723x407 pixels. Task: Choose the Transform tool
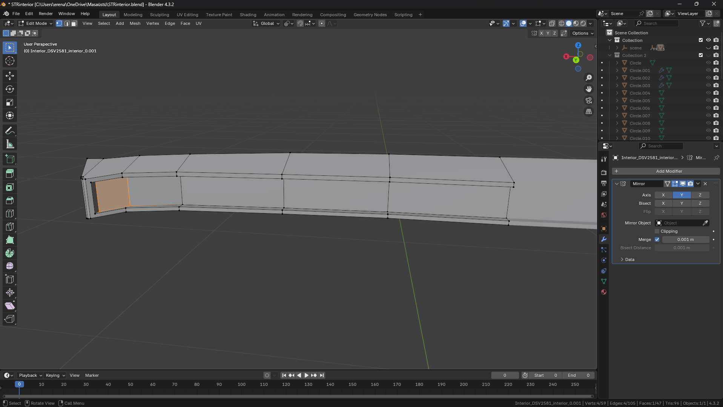click(x=10, y=115)
